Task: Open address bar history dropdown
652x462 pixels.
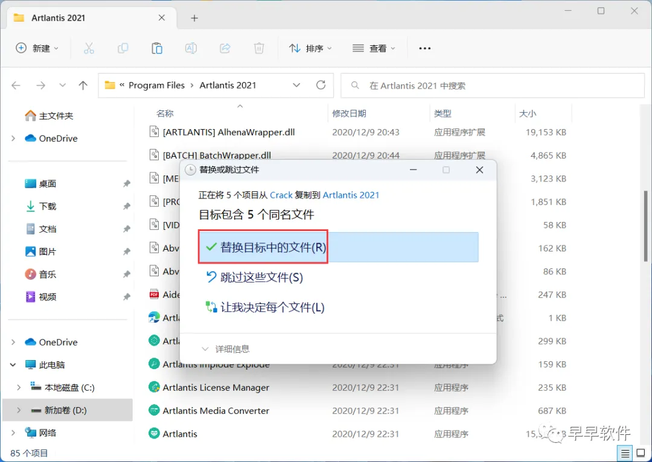Action: pos(296,85)
